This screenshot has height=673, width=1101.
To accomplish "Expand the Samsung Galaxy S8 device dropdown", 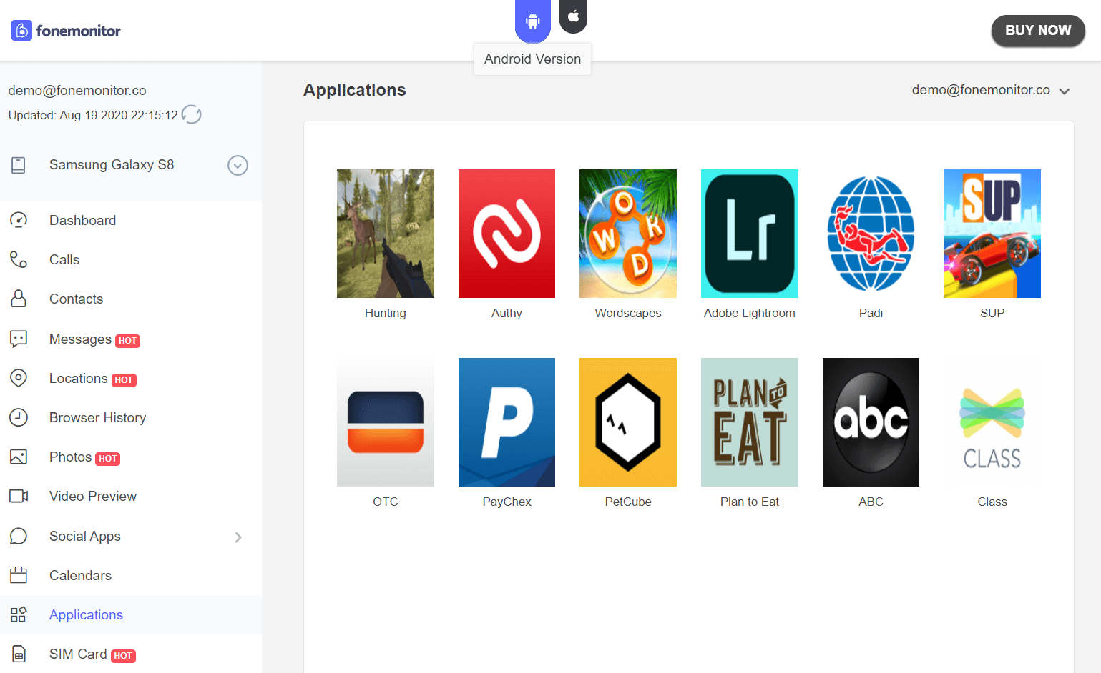I will [x=238, y=165].
